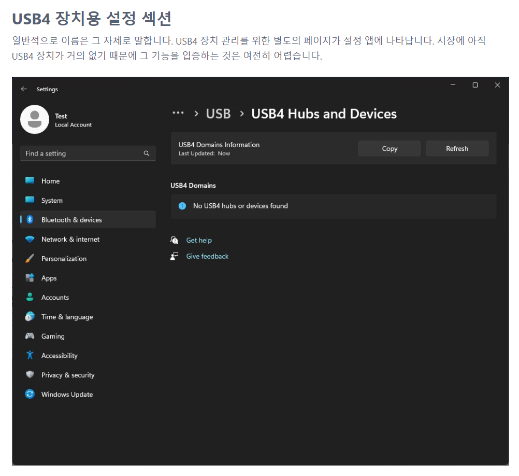Minimize the Settings window
Screen dimensions: 519x476
pyautogui.click(x=453, y=85)
